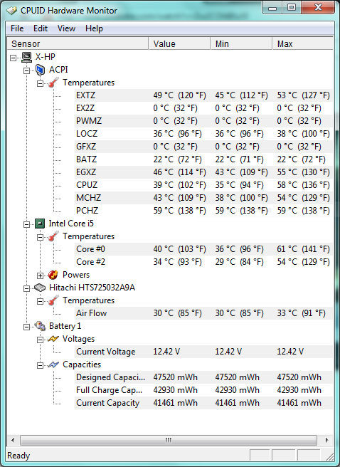The image size is (340, 467).
Task: Click the Battery 1 icon
Action: pyautogui.click(x=40, y=326)
